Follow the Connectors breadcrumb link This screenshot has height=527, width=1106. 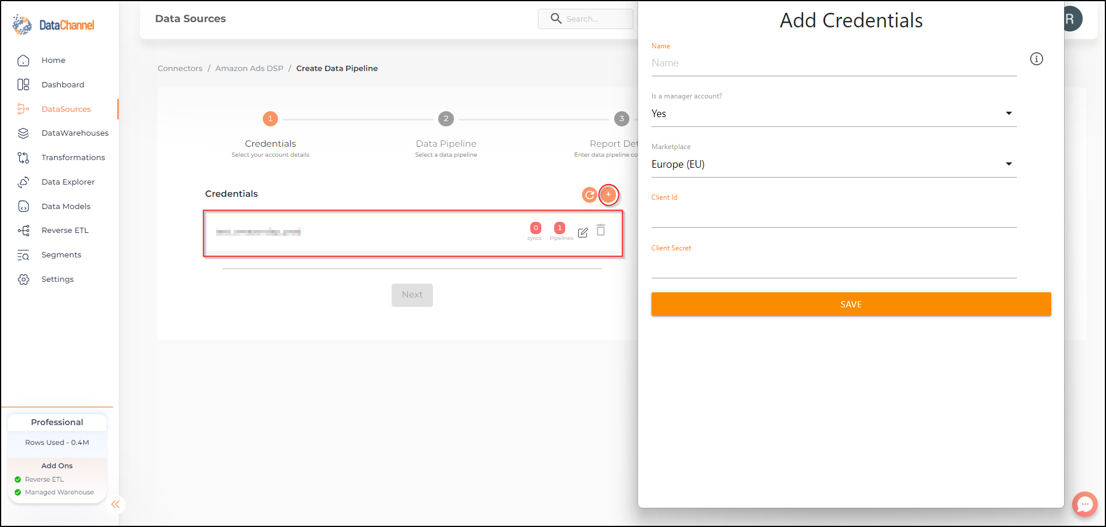(x=180, y=69)
